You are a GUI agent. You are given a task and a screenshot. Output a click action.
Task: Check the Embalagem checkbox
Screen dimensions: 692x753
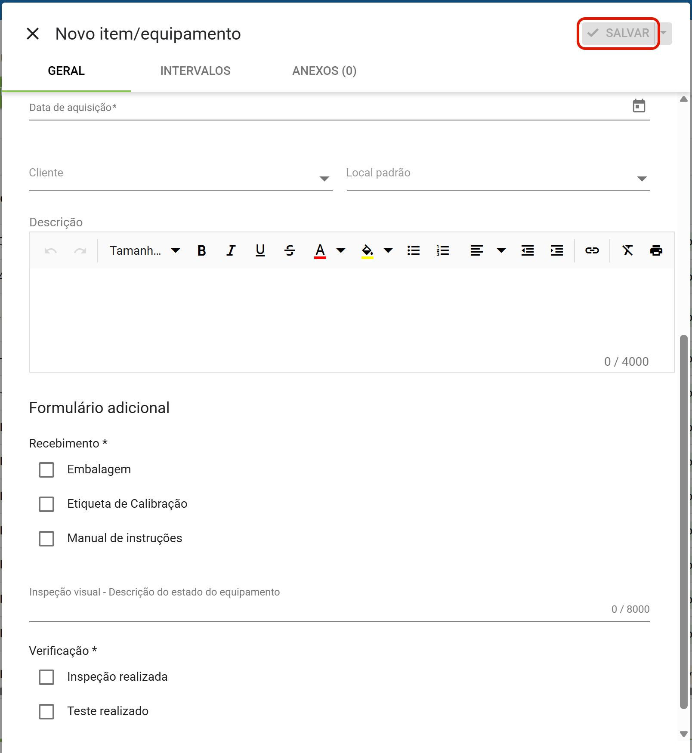coord(46,470)
